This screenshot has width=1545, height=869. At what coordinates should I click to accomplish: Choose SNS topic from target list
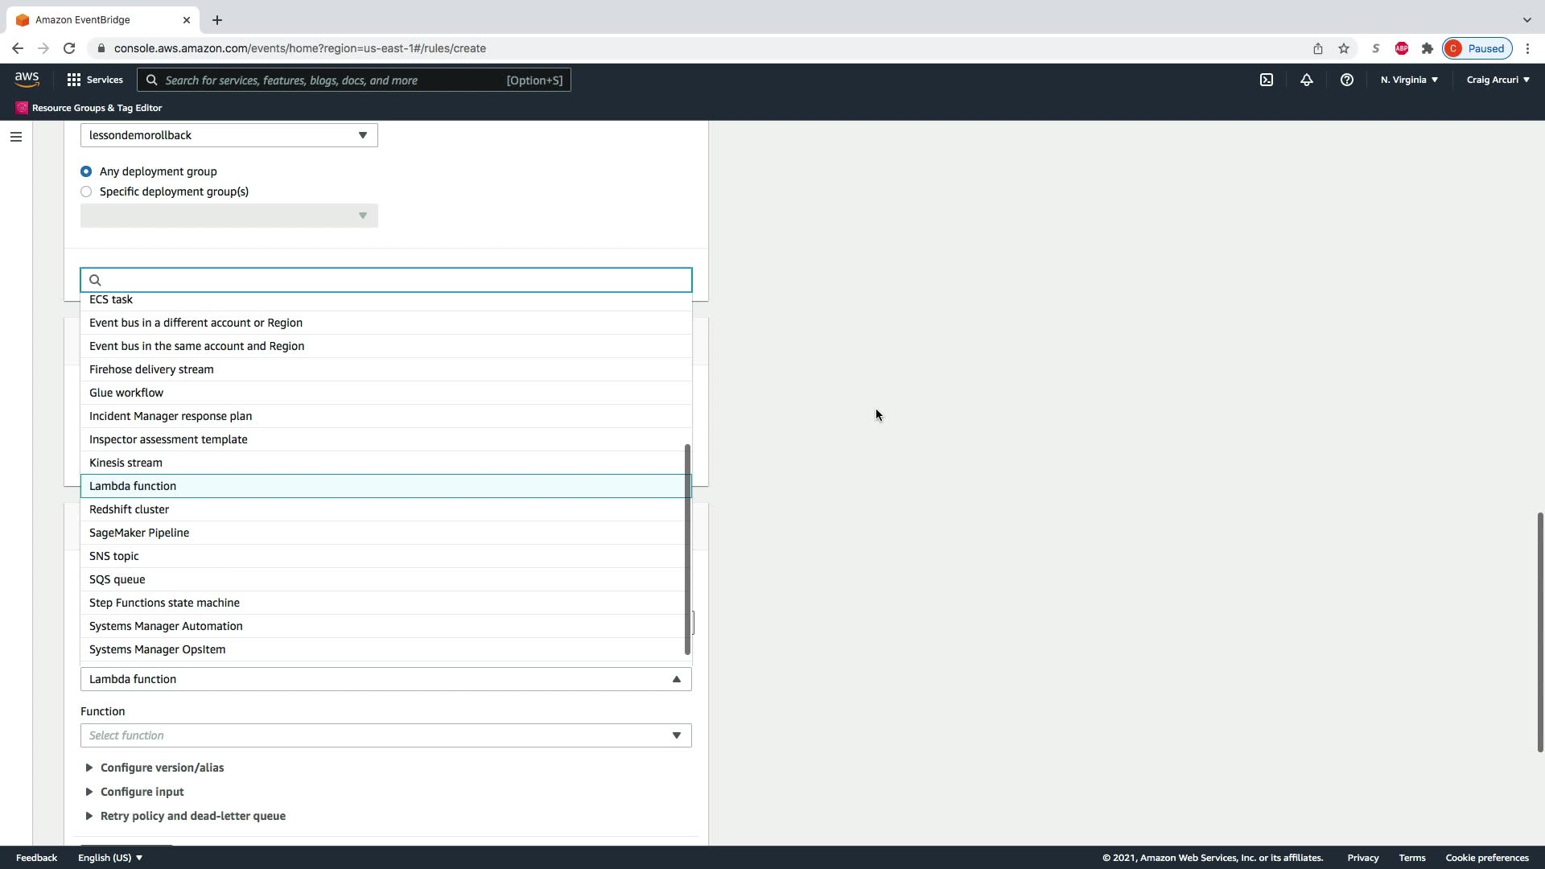coord(114,556)
